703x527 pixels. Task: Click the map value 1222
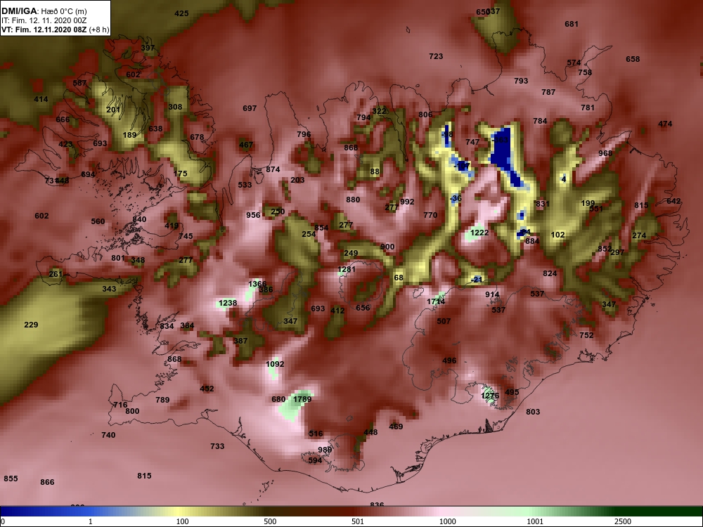[479, 233]
